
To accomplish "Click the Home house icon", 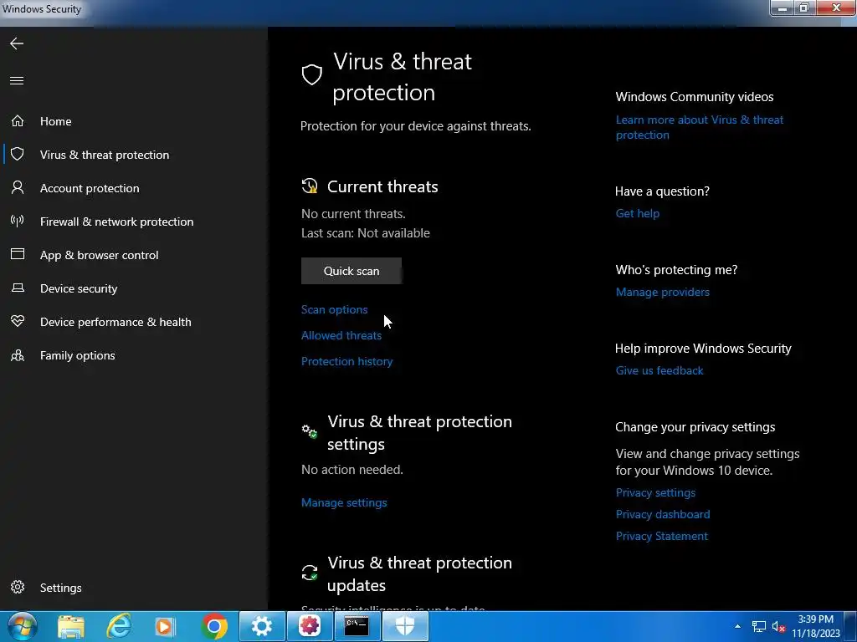I will pyautogui.click(x=18, y=120).
